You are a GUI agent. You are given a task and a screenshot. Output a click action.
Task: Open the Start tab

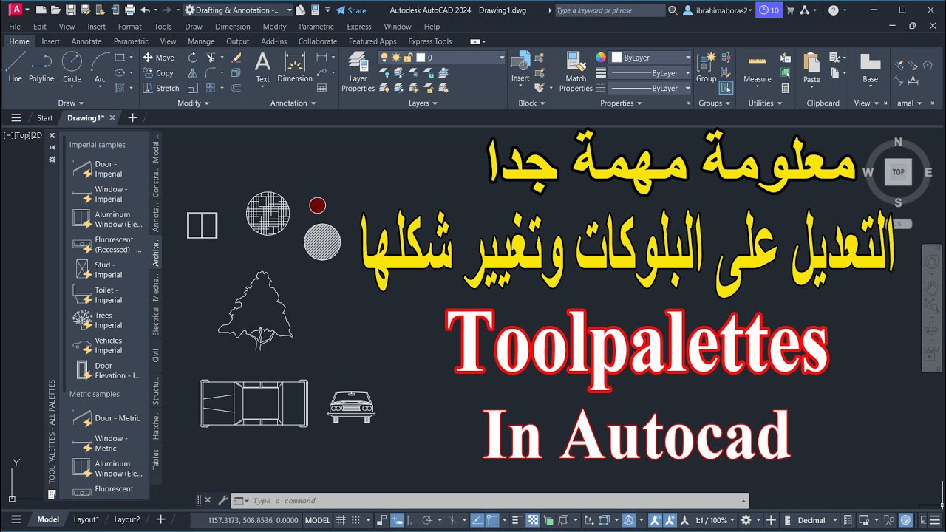coord(44,117)
